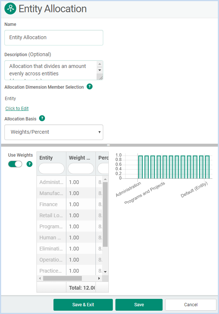Click help icon beside Use Weights toggle

[x=29, y=164]
